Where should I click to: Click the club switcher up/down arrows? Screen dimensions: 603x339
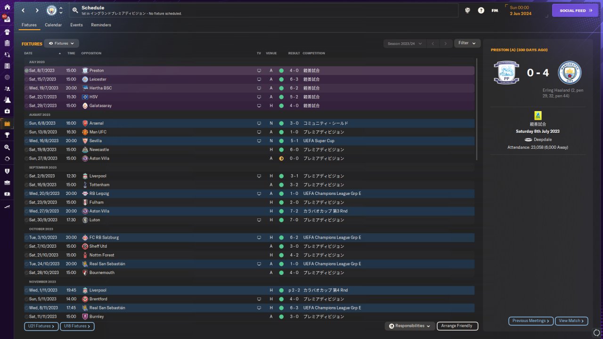61,10
